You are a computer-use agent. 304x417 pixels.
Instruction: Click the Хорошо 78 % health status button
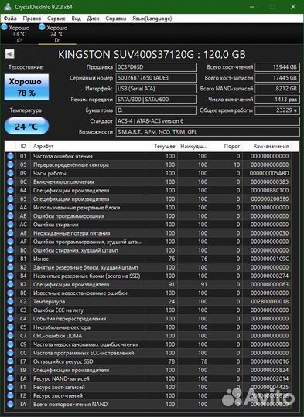[x=26, y=87]
